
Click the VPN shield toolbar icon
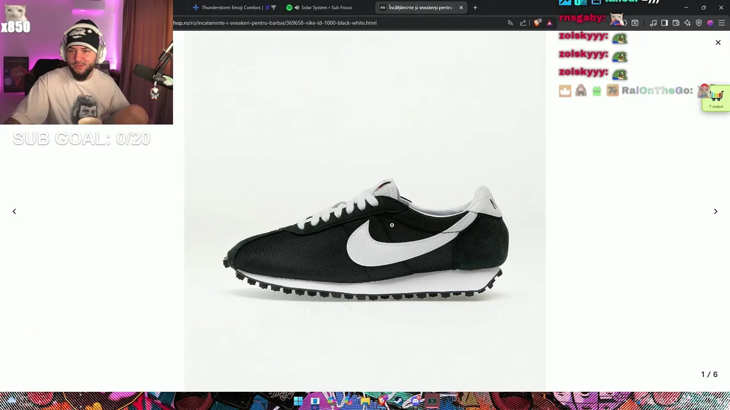[x=699, y=23]
